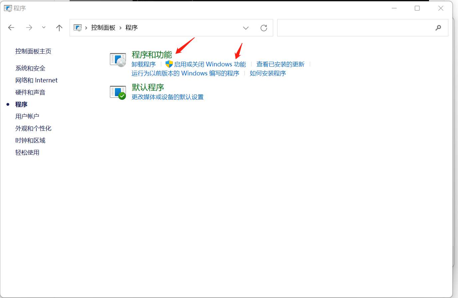
Task: Click the 程序和功能 category icon
Action: pos(118,60)
